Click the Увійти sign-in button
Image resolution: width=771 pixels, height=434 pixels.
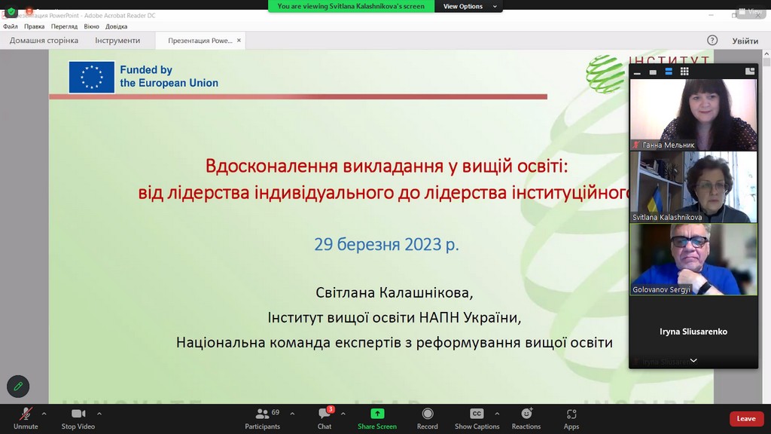pyautogui.click(x=745, y=41)
